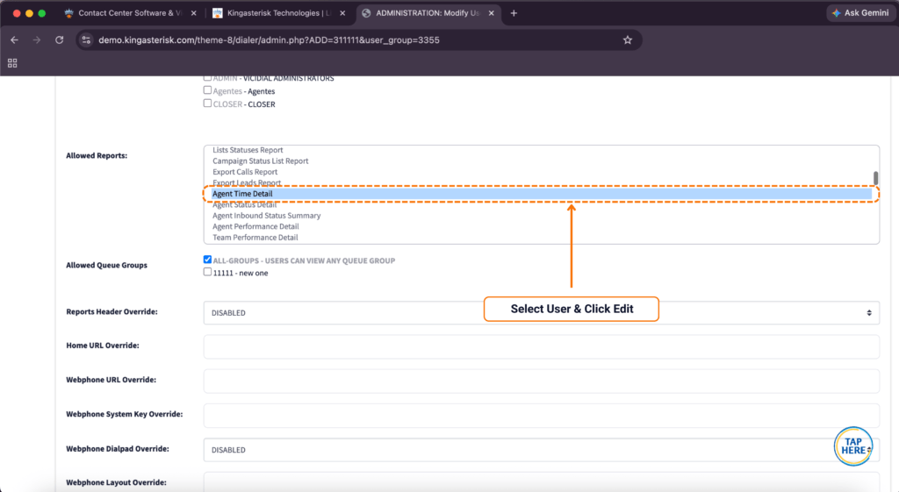Bookmark this page with the star icon
The width and height of the screenshot is (899, 492).
(627, 40)
